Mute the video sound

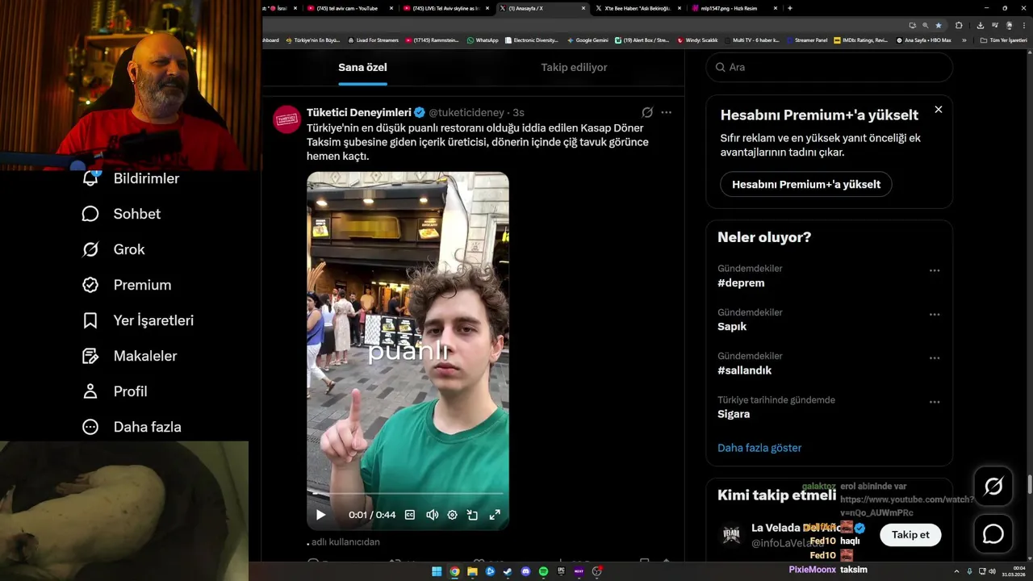(432, 515)
